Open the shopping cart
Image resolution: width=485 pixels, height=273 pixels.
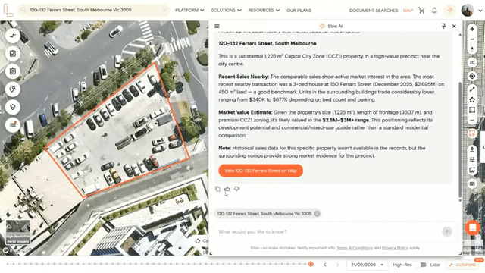[x=421, y=10]
